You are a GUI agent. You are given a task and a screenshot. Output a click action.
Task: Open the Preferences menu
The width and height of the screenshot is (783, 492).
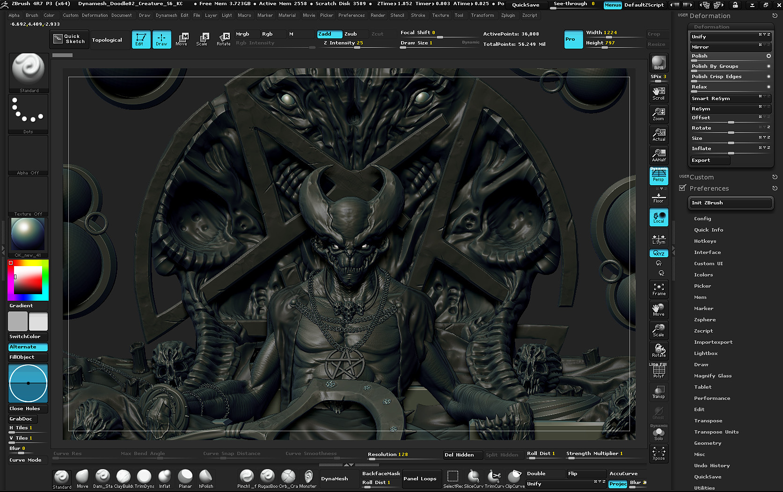pos(351,15)
